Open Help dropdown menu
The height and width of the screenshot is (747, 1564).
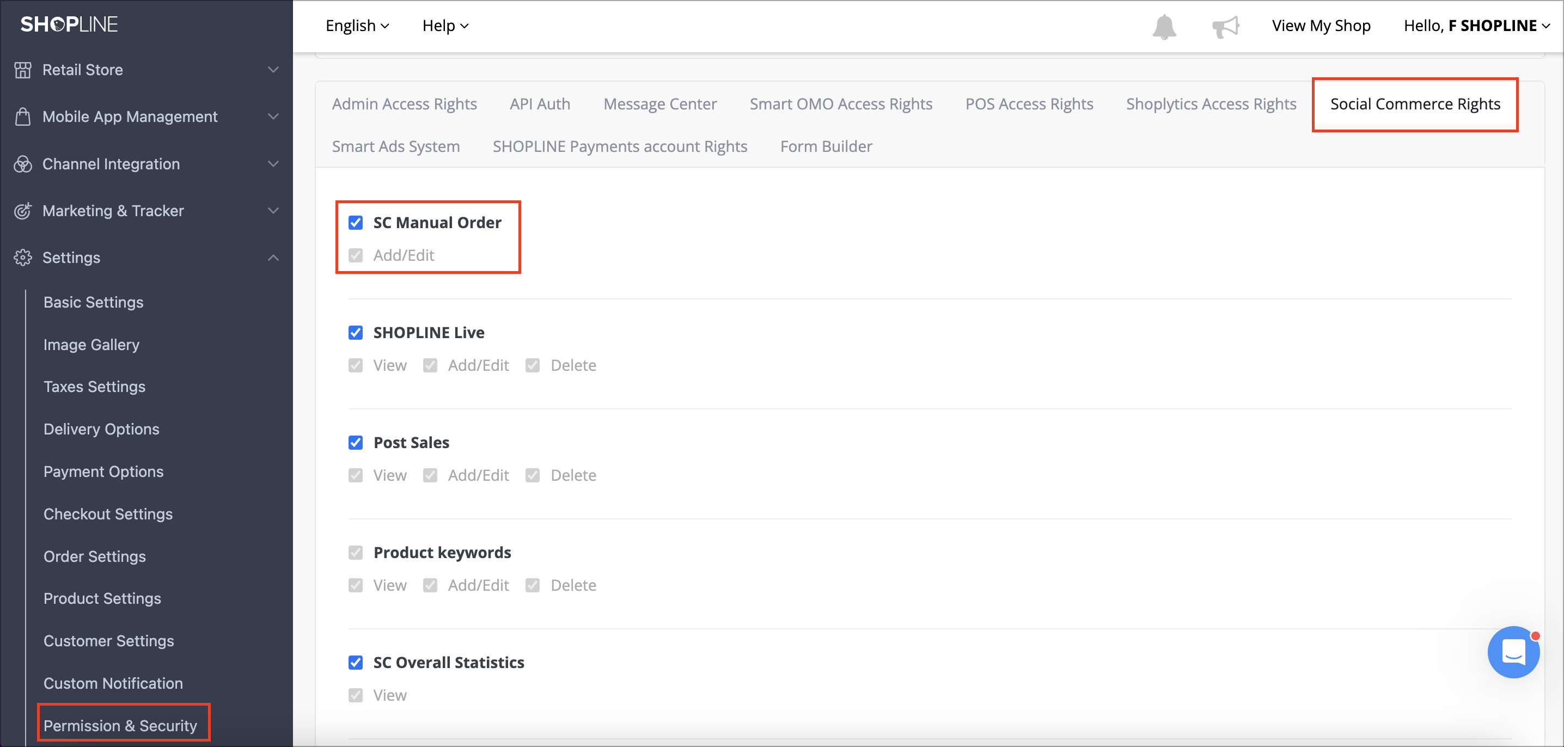coord(445,26)
